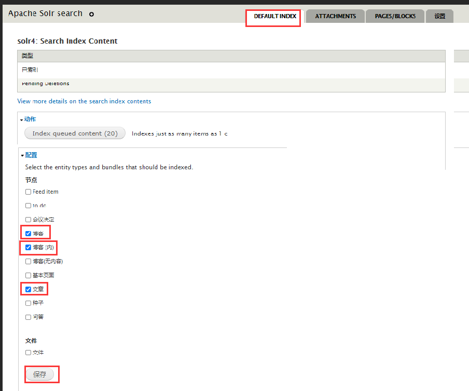
Task: Collapse the 配置 fieldset
Action: coord(31,155)
